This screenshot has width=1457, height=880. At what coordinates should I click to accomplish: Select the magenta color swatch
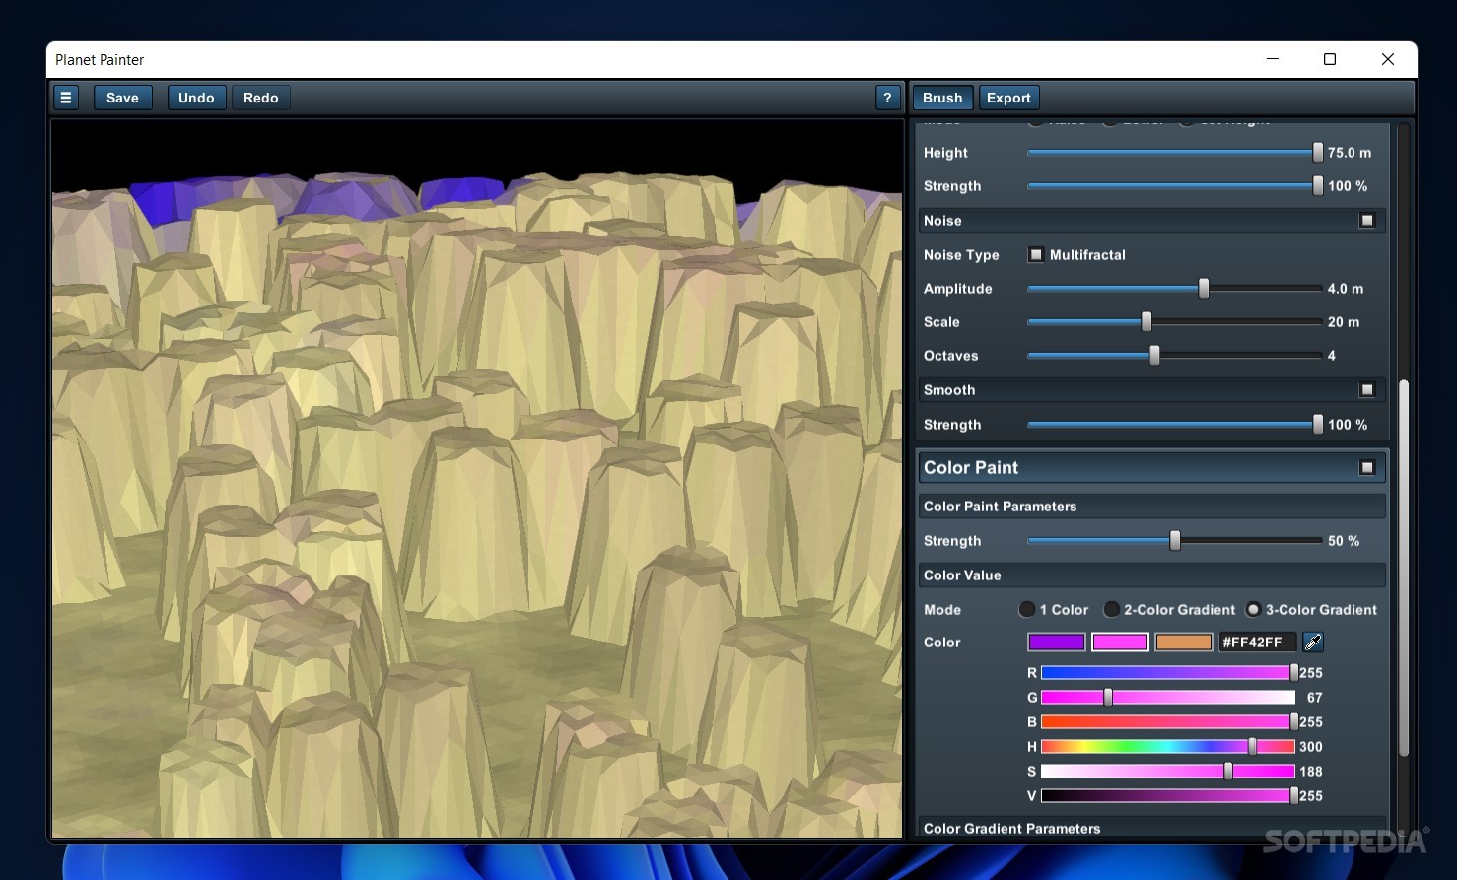pyautogui.click(x=1120, y=643)
